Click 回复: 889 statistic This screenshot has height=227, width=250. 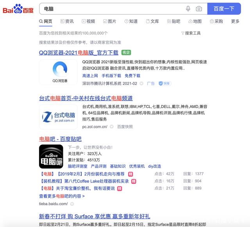click(x=192, y=188)
